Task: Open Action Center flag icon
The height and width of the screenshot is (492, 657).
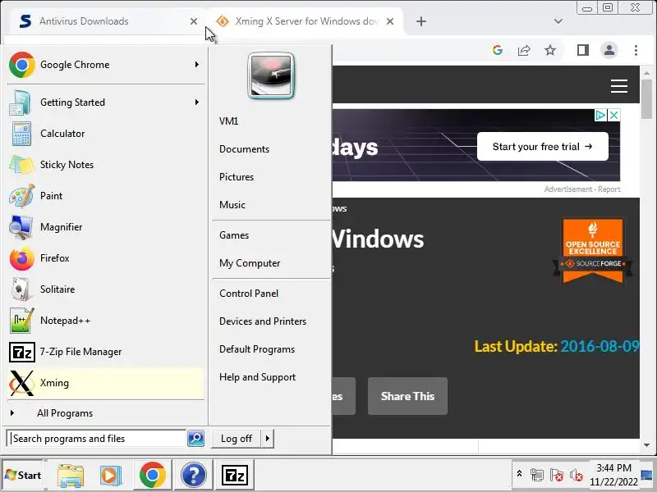Action: (x=557, y=475)
